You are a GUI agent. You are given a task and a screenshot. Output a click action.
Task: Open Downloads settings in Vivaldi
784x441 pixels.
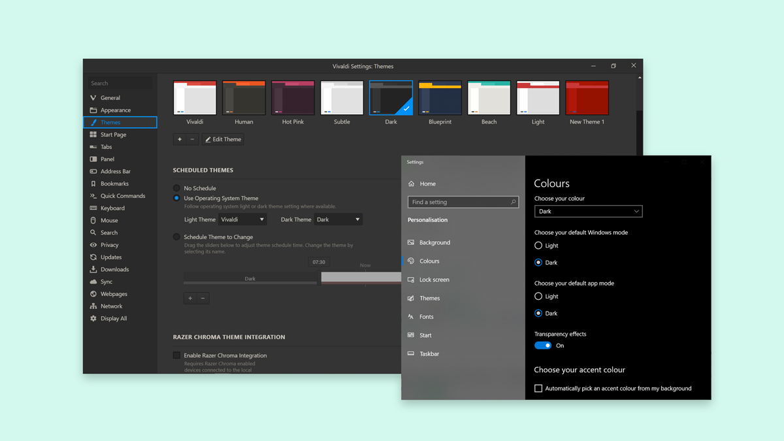tap(120, 269)
